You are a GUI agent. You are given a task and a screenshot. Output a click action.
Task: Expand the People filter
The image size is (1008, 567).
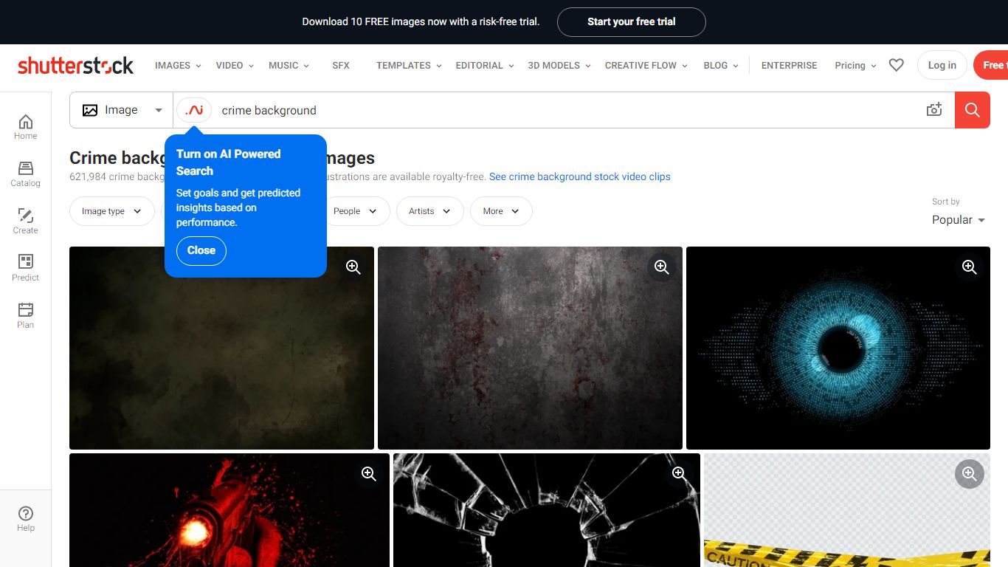point(355,211)
